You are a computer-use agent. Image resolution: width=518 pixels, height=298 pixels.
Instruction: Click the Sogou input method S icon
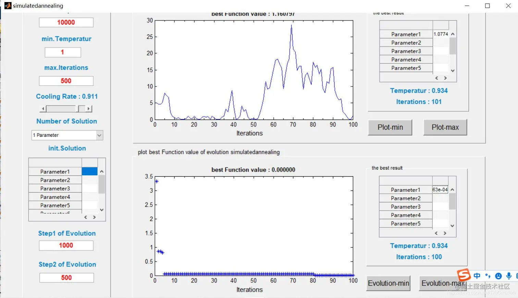click(x=464, y=275)
